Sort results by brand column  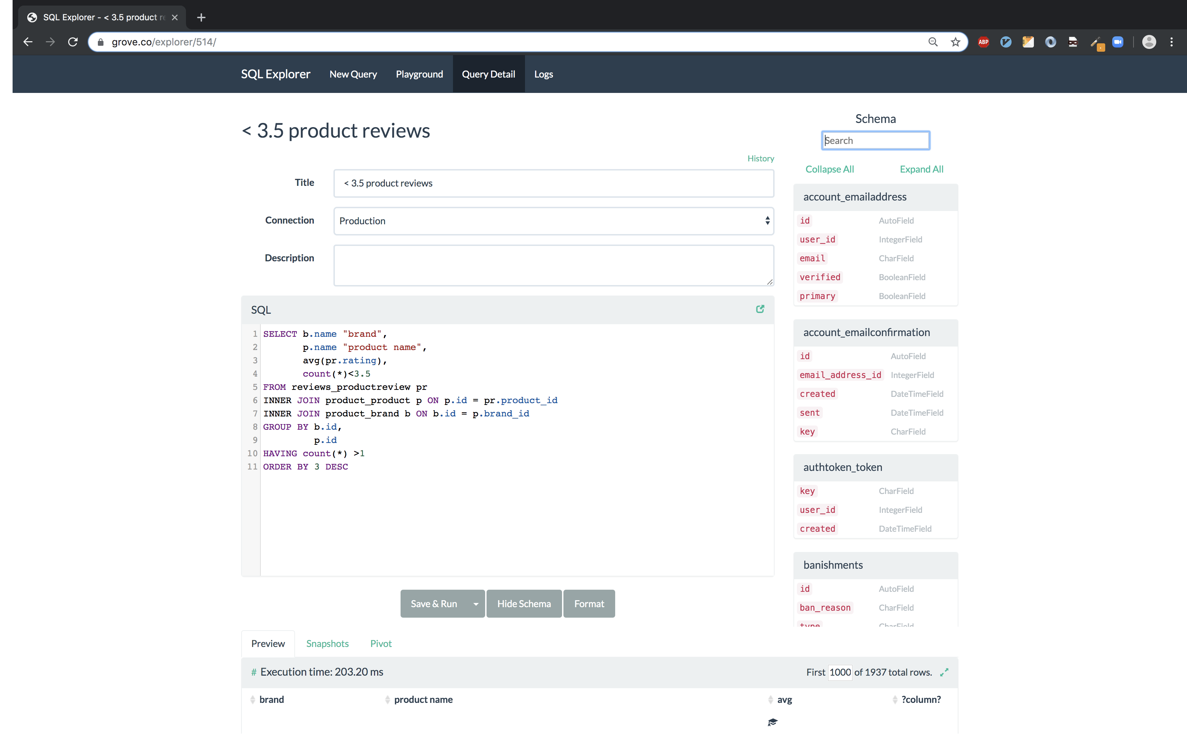click(271, 699)
